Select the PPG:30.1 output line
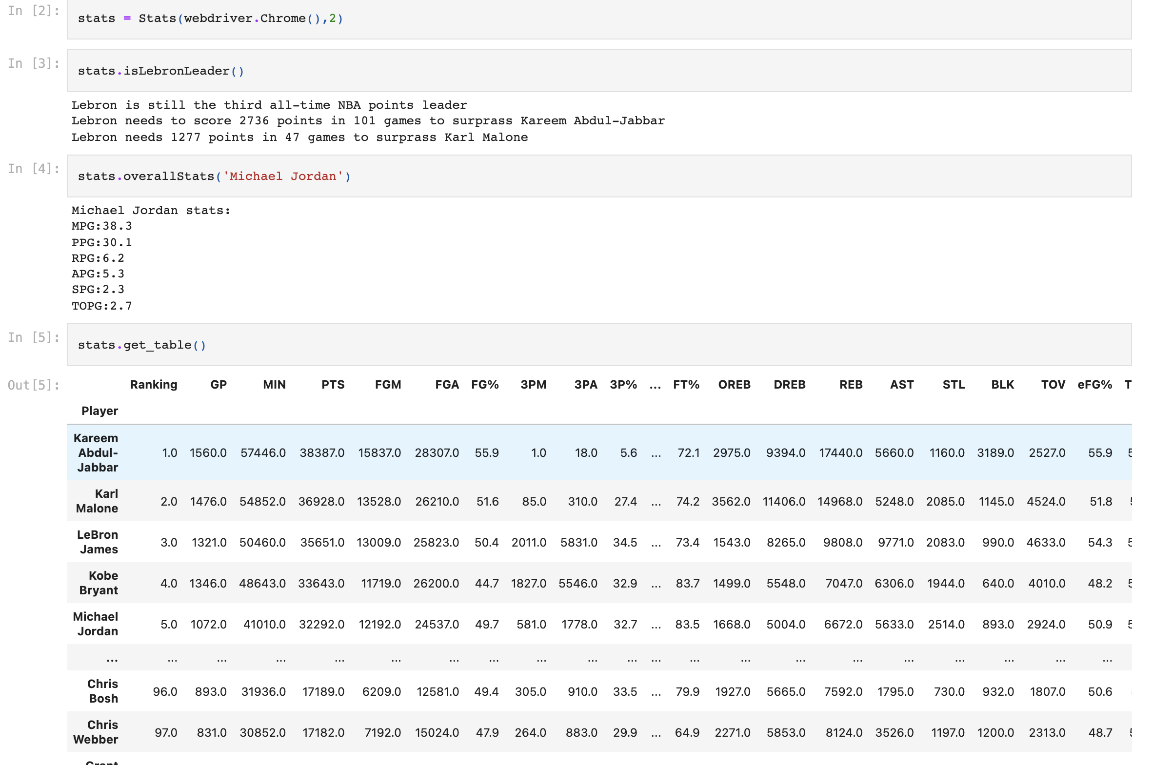This screenshot has height=765, width=1153. tap(101, 242)
